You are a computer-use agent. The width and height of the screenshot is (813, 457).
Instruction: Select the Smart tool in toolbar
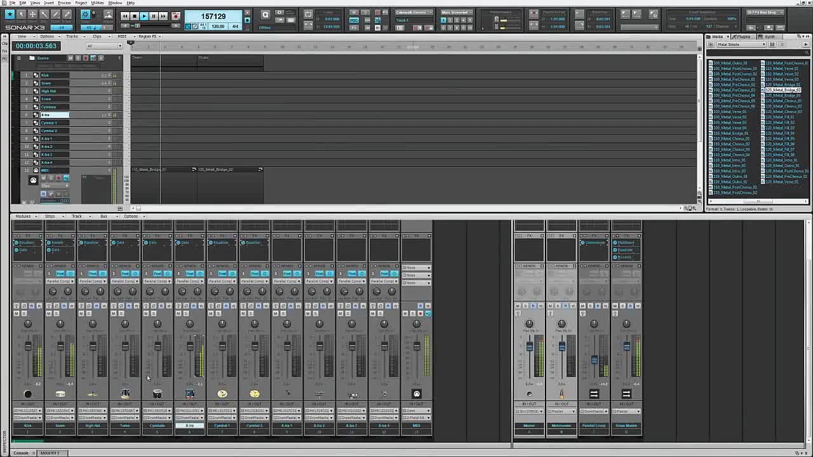(10, 14)
